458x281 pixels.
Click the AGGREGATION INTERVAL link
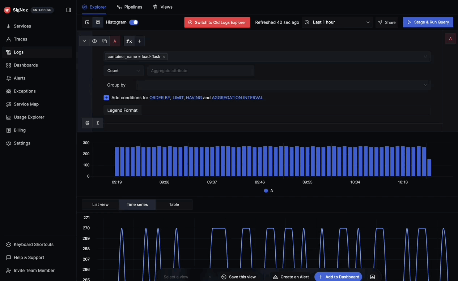[x=237, y=98]
